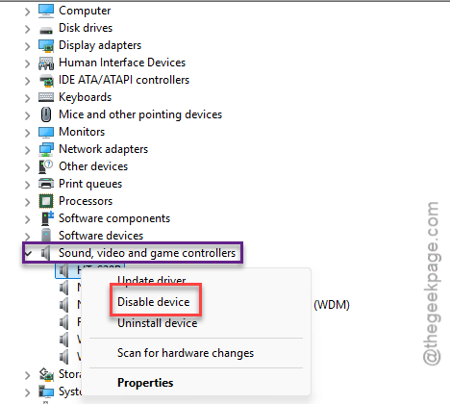Select Update driver menu entry
Viewport: 450px width, 404px height.
(151, 280)
